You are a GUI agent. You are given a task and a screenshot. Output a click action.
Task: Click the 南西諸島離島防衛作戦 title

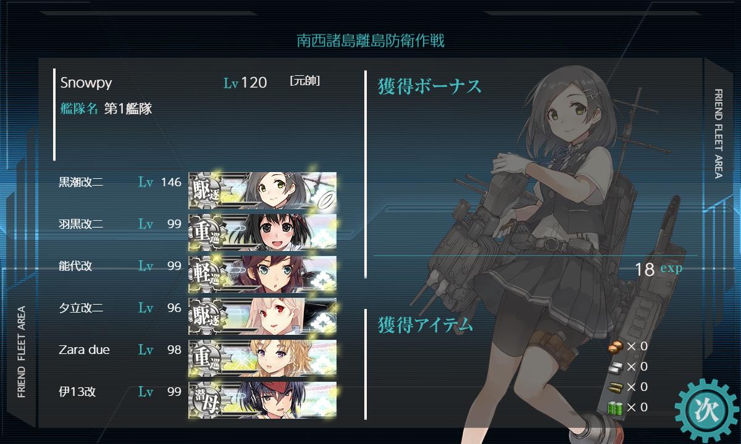click(x=371, y=41)
